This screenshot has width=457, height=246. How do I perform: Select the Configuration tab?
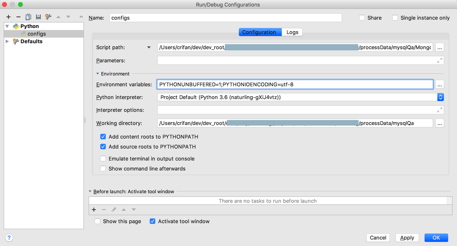[x=259, y=32]
